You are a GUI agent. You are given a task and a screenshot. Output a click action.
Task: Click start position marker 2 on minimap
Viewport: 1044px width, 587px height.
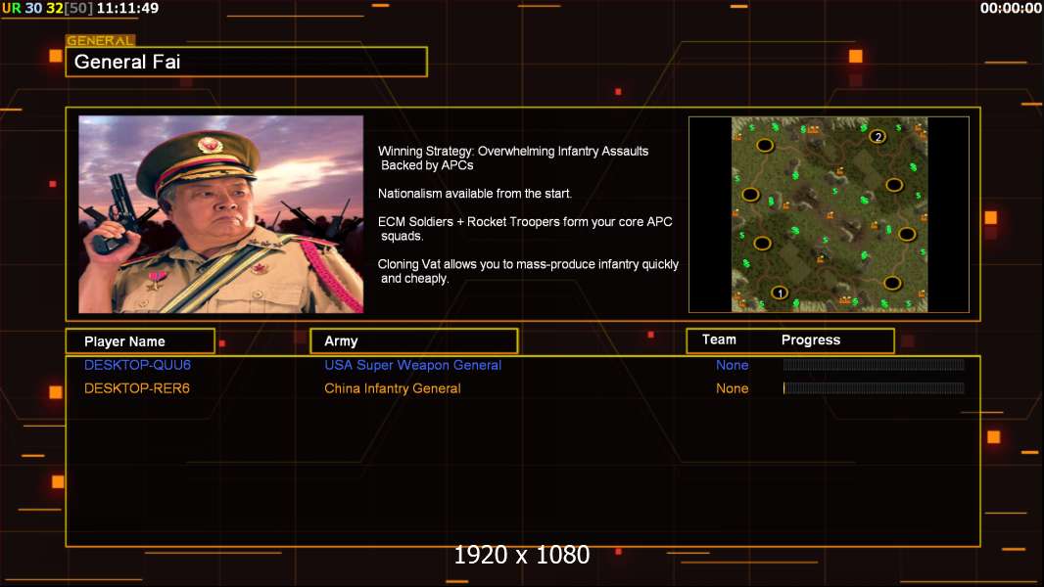click(x=878, y=136)
